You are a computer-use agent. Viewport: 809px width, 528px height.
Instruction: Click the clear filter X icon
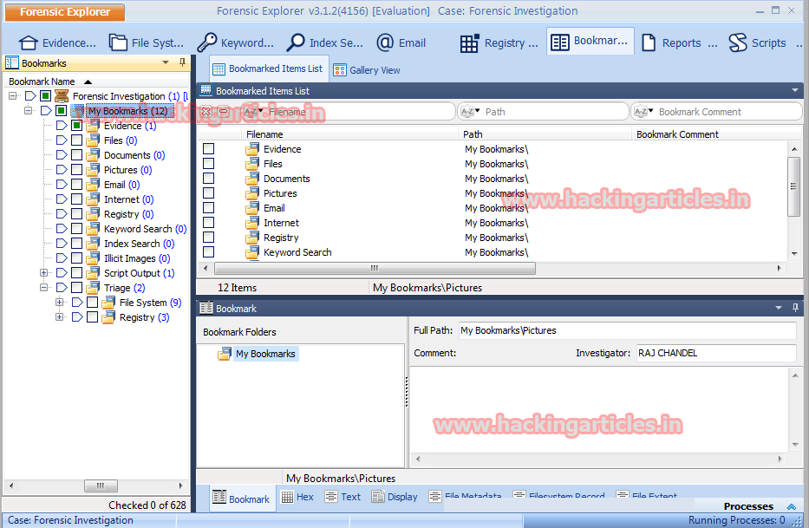(206, 112)
